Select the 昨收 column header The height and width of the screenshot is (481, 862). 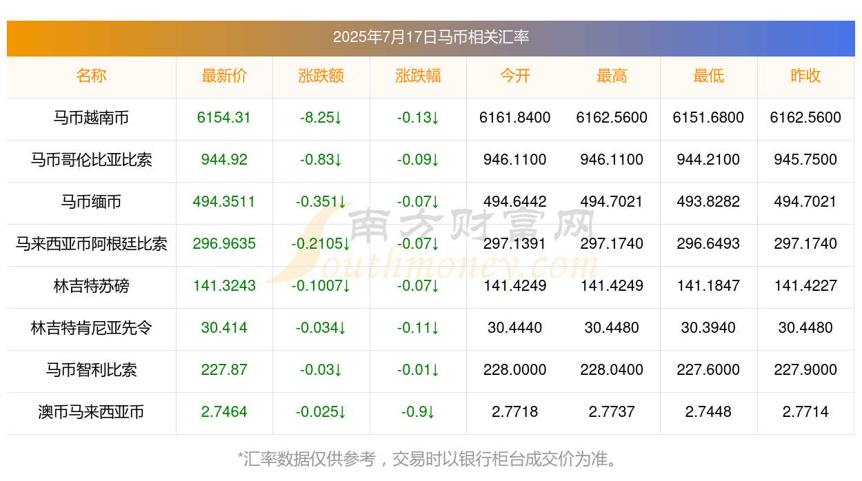805,76
